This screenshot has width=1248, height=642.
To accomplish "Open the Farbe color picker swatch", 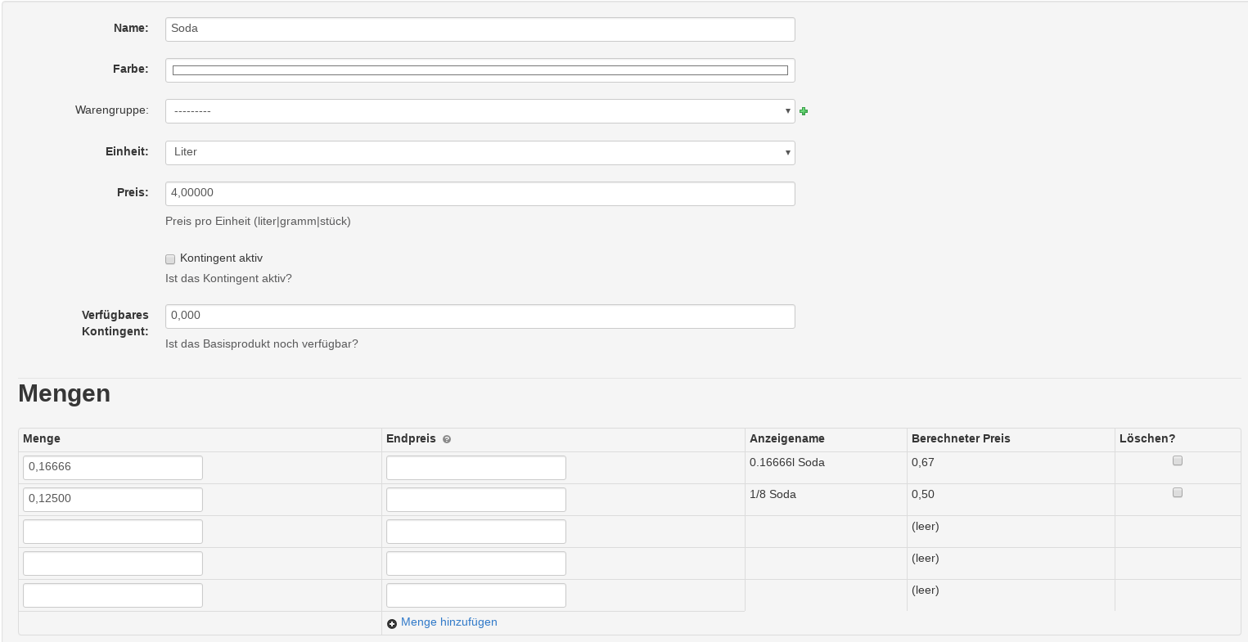I will tap(480, 70).
